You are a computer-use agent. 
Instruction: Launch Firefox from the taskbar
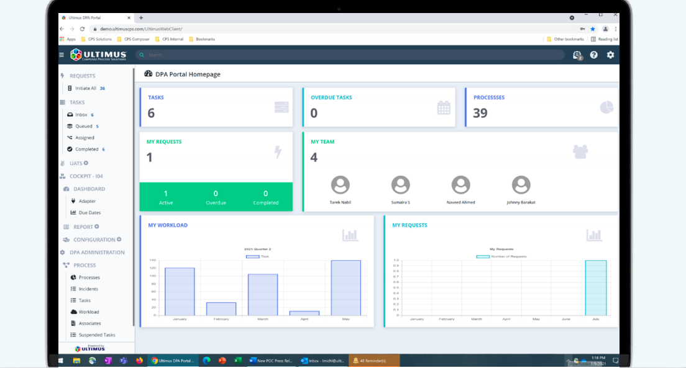(x=139, y=361)
